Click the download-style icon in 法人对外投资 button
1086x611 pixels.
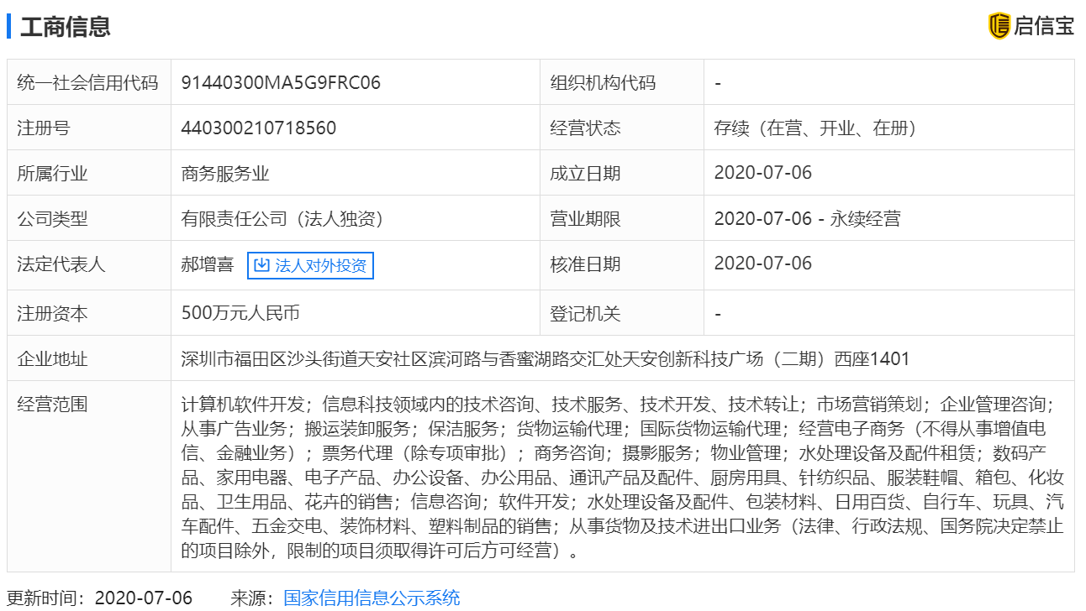pos(261,264)
